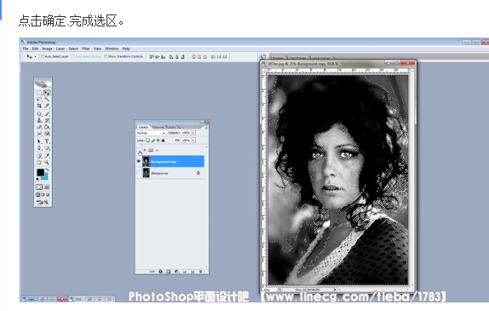Switch to the Channels tab
489x311 pixels.
pyautogui.click(x=158, y=127)
